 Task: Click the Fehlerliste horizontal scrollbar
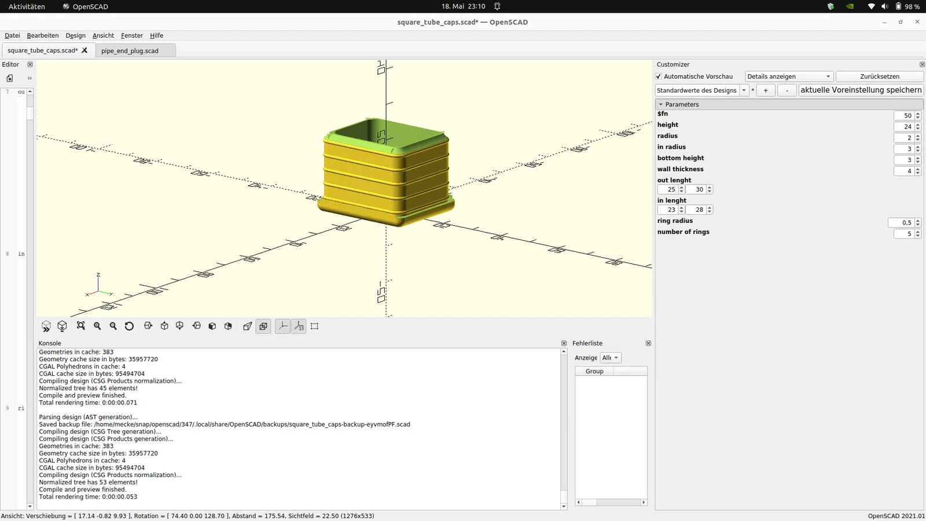point(611,502)
